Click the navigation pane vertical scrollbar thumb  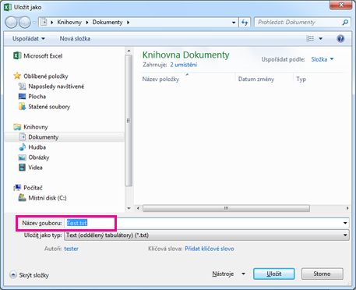[x=129, y=120]
